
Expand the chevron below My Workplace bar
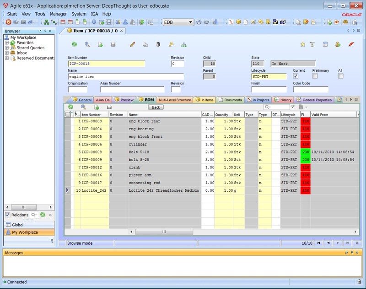(52, 240)
